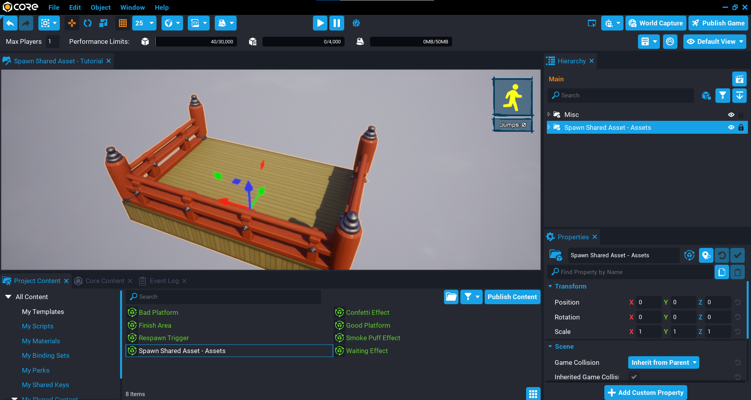The width and height of the screenshot is (751, 400).
Task: Click Add Custom Property button
Action: pyautogui.click(x=645, y=393)
